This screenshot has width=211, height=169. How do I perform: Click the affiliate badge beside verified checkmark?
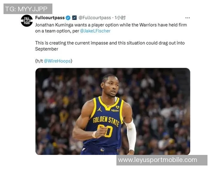click(x=75, y=18)
